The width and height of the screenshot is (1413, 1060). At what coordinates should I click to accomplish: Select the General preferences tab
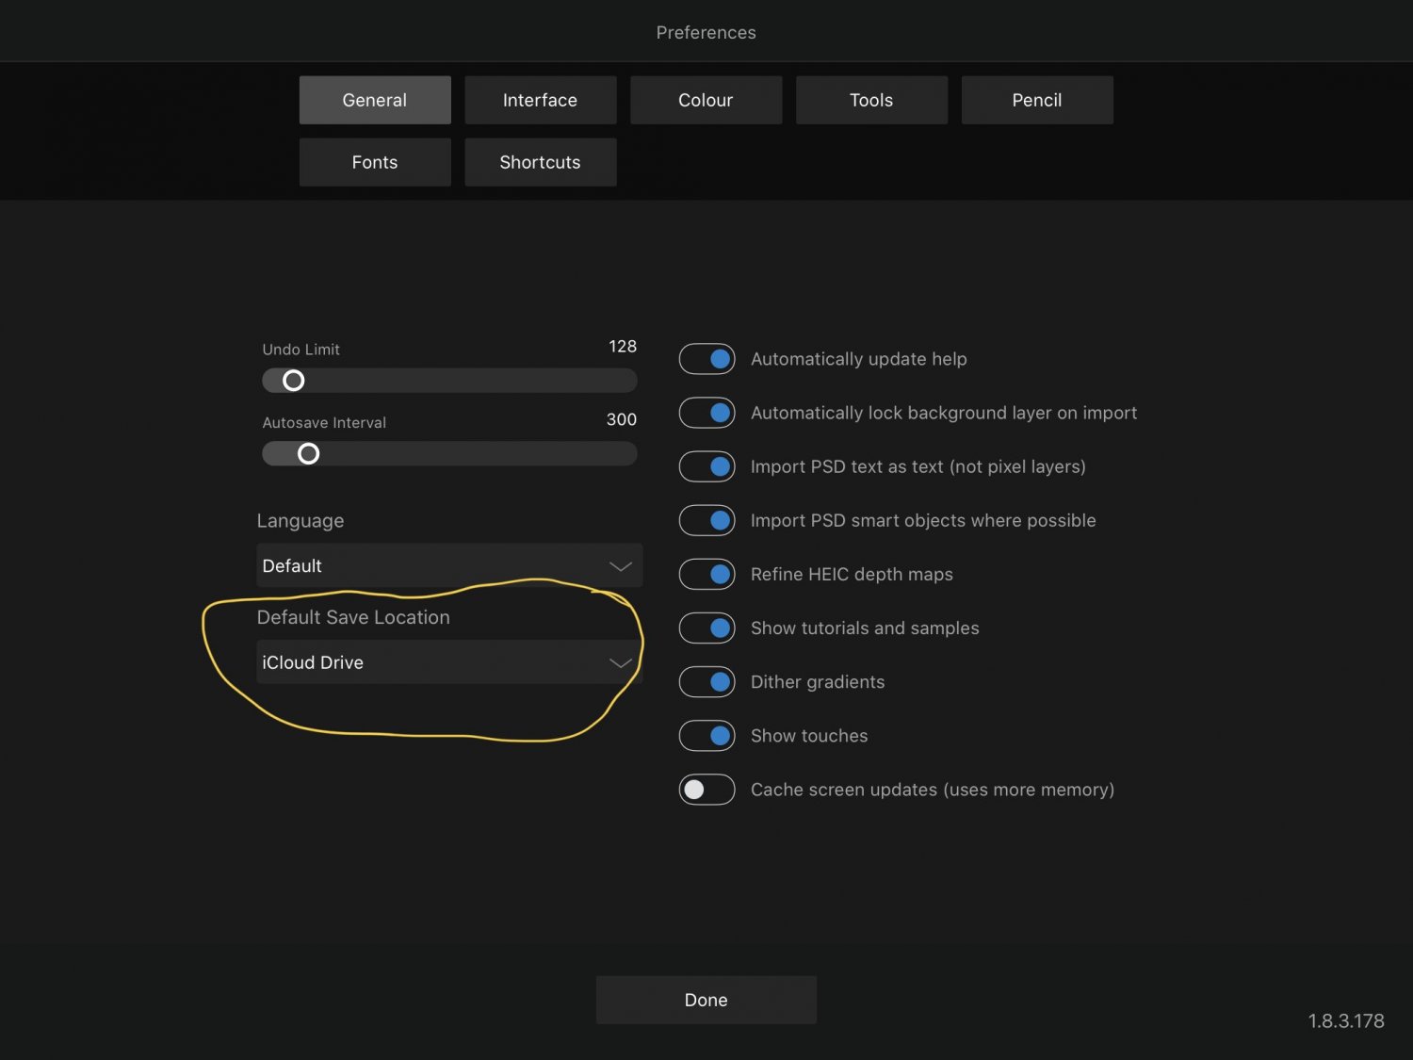[x=375, y=100]
